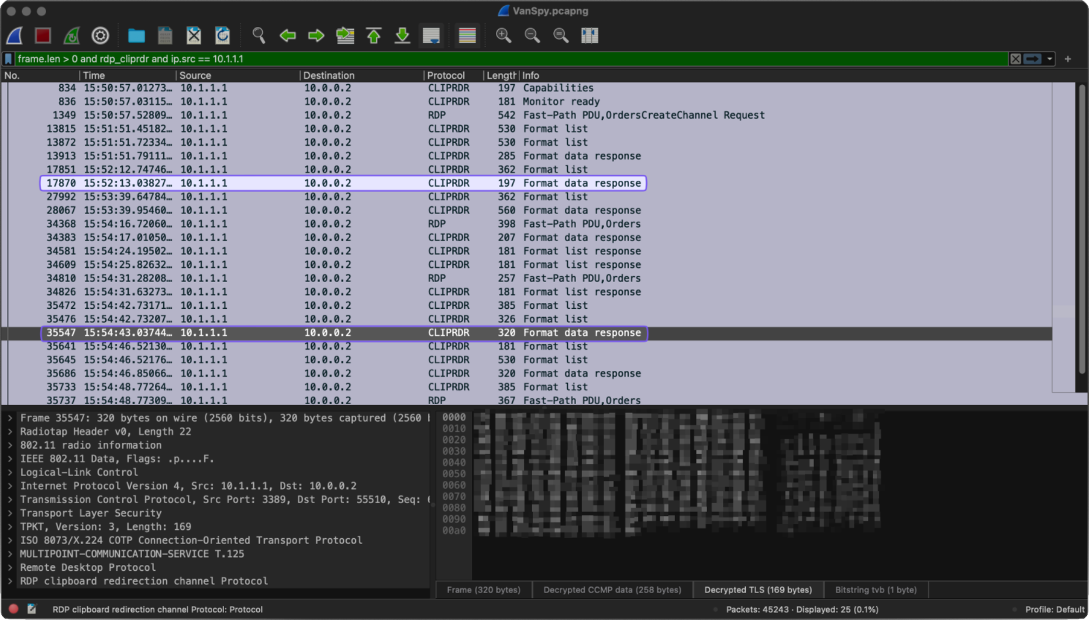Expand IEEE 802.11 Data flags
Viewport: 1089px width, 620px height.
tap(9, 459)
